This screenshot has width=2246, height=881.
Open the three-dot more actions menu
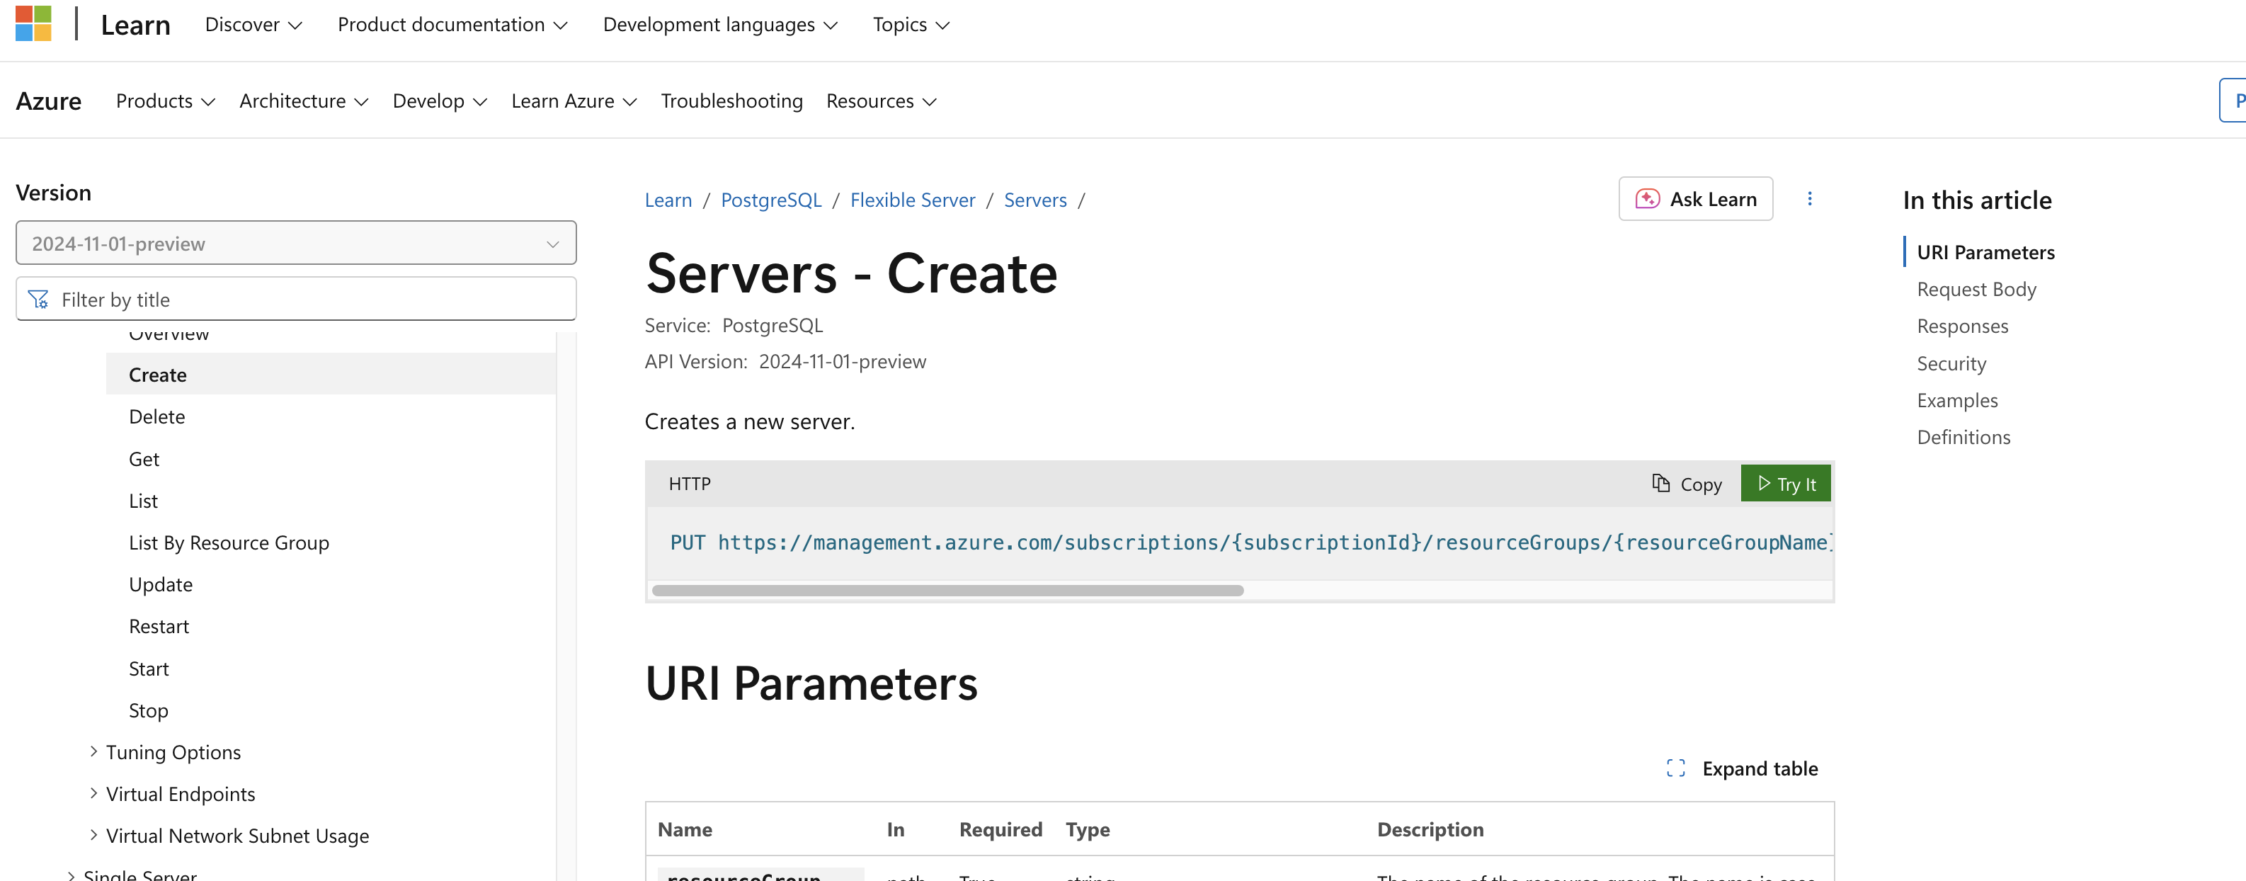click(1809, 199)
